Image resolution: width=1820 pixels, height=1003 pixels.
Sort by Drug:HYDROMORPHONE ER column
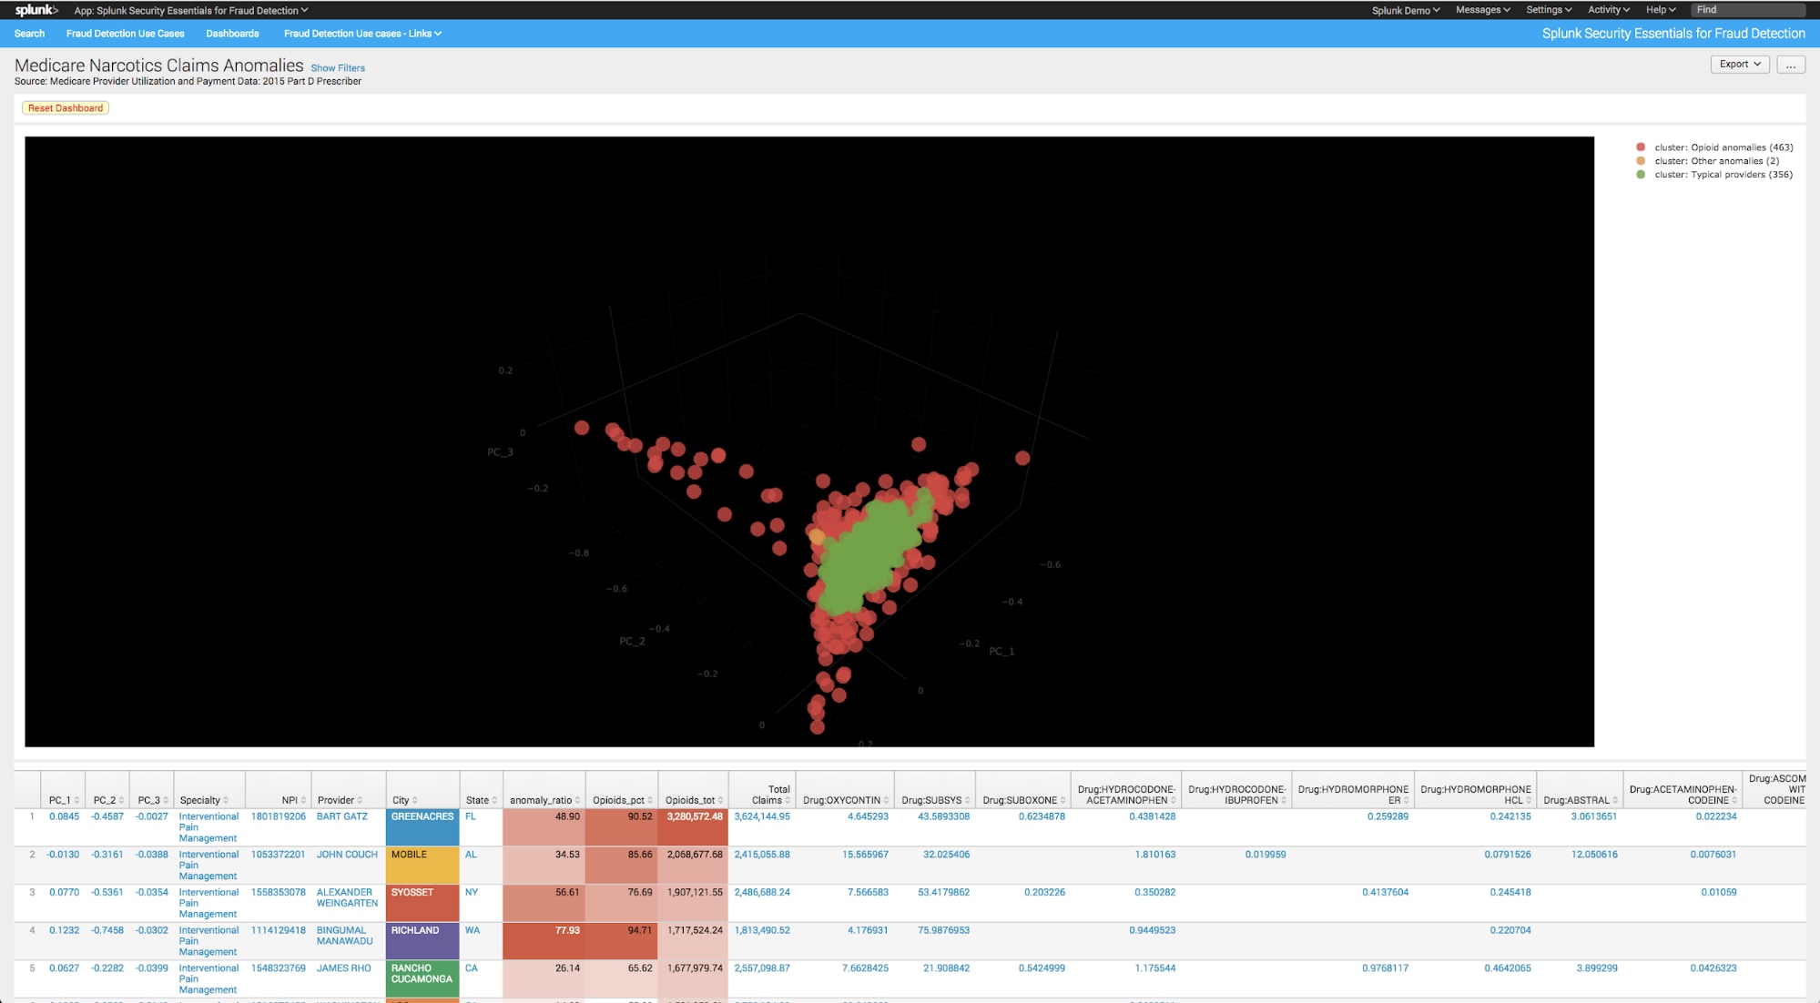click(x=1353, y=795)
